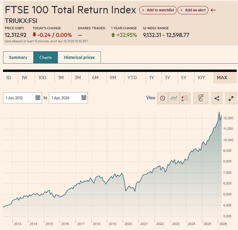238x230 pixels.
Task: Select the Charts tab
Action: click(46, 57)
